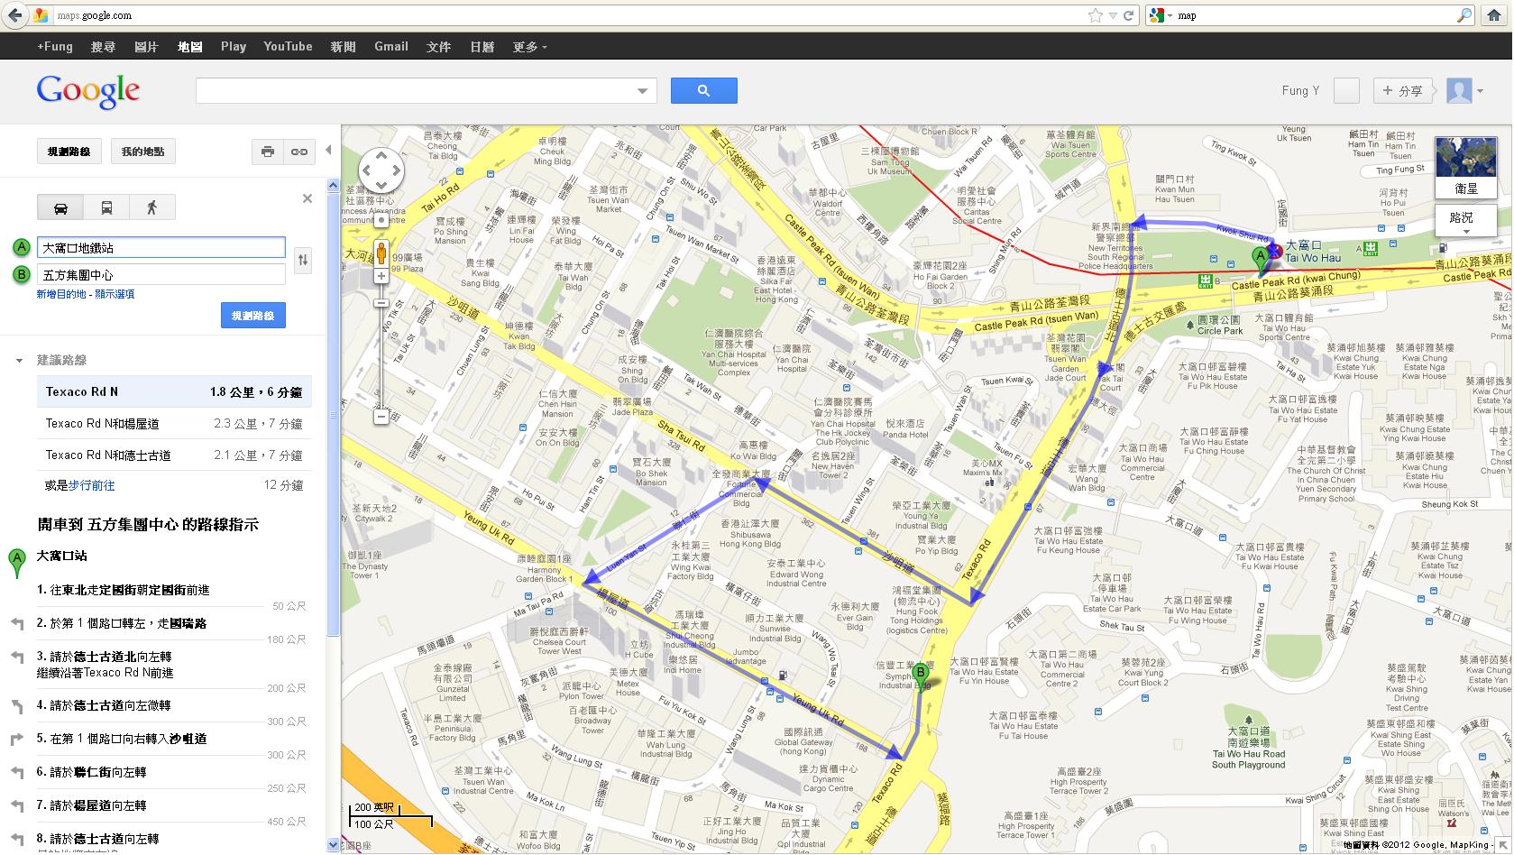The height and width of the screenshot is (855, 1514).
Task: Swap start and destination with arrows icon
Action: tap(303, 261)
